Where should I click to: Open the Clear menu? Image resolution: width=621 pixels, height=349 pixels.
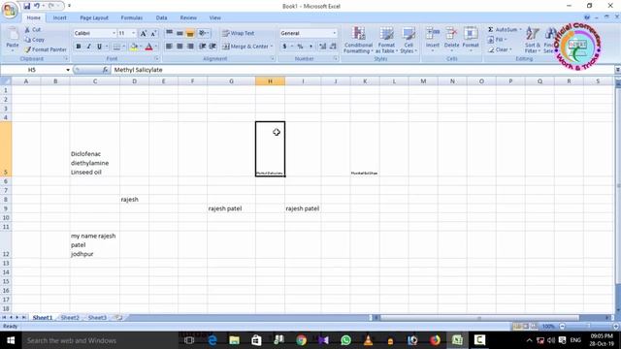pyautogui.click(x=500, y=49)
